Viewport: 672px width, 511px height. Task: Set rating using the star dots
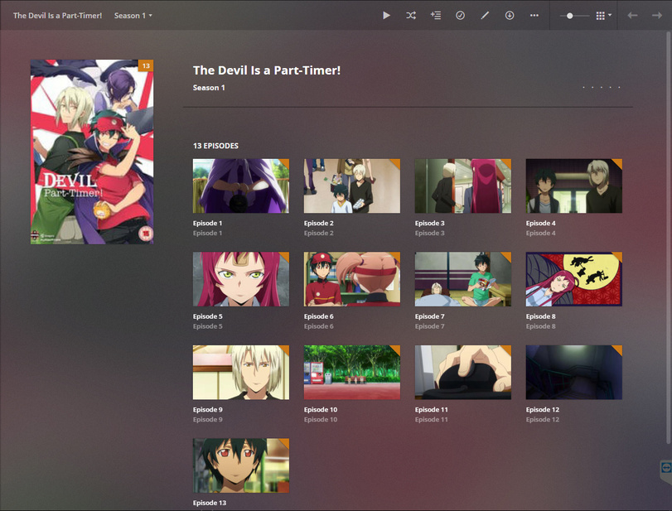602,88
